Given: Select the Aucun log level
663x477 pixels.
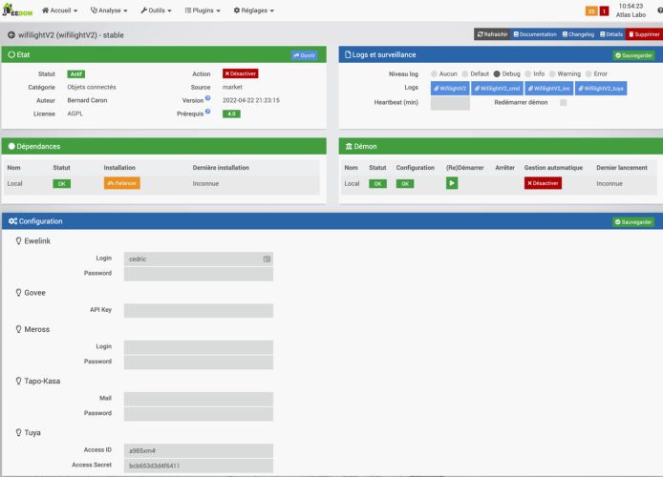Looking at the screenshot, I should [434, 73].
